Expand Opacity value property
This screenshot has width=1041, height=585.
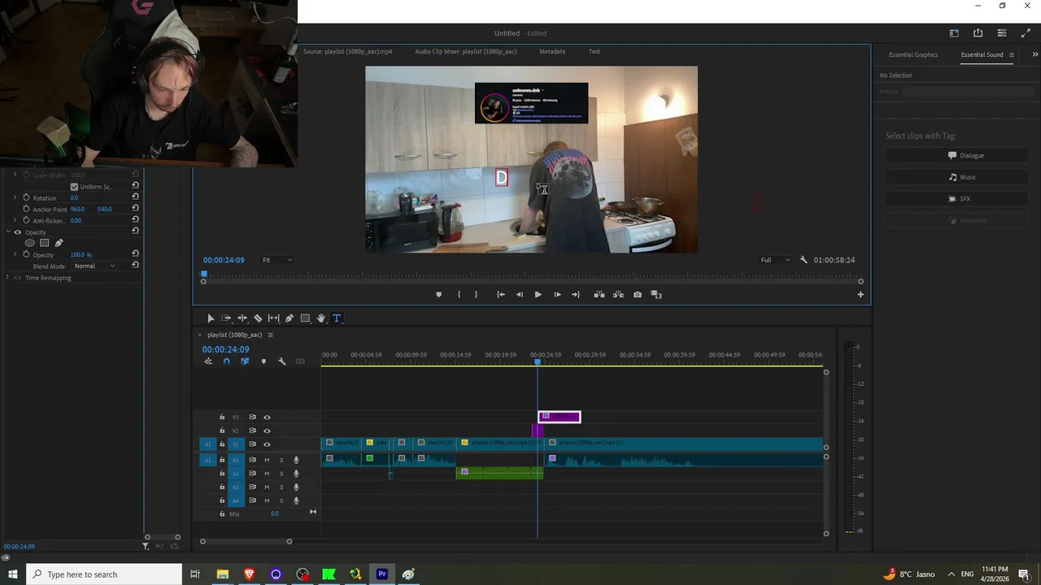click(x=15, y=255)
